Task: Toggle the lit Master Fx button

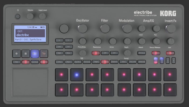Action: (x=44, y=62)
